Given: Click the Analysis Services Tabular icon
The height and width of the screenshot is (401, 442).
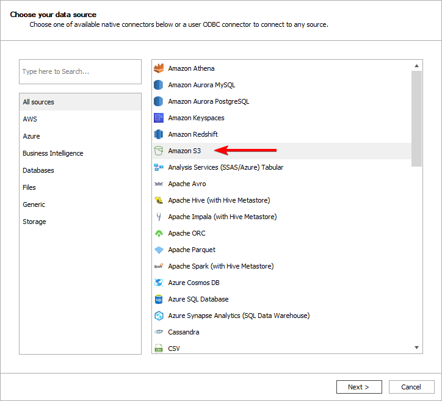Looking at the screenshot, I should point(159,167).
